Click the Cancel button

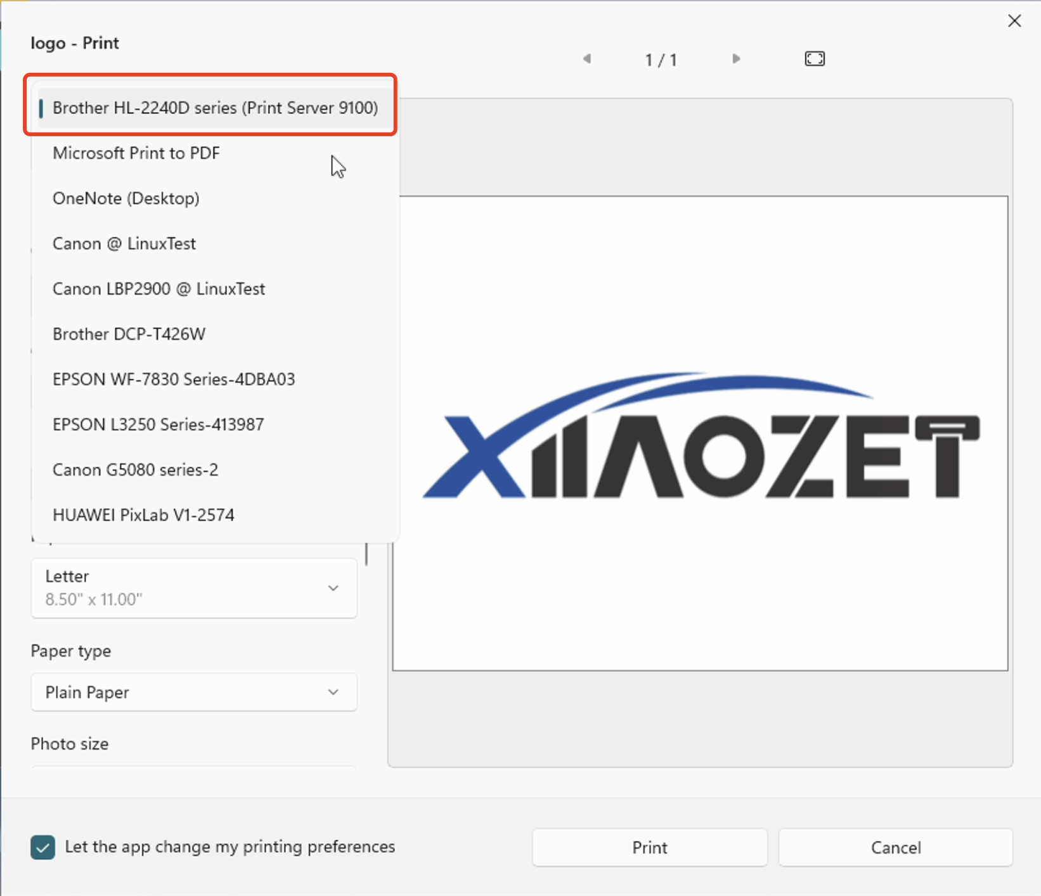coord(895,847)
